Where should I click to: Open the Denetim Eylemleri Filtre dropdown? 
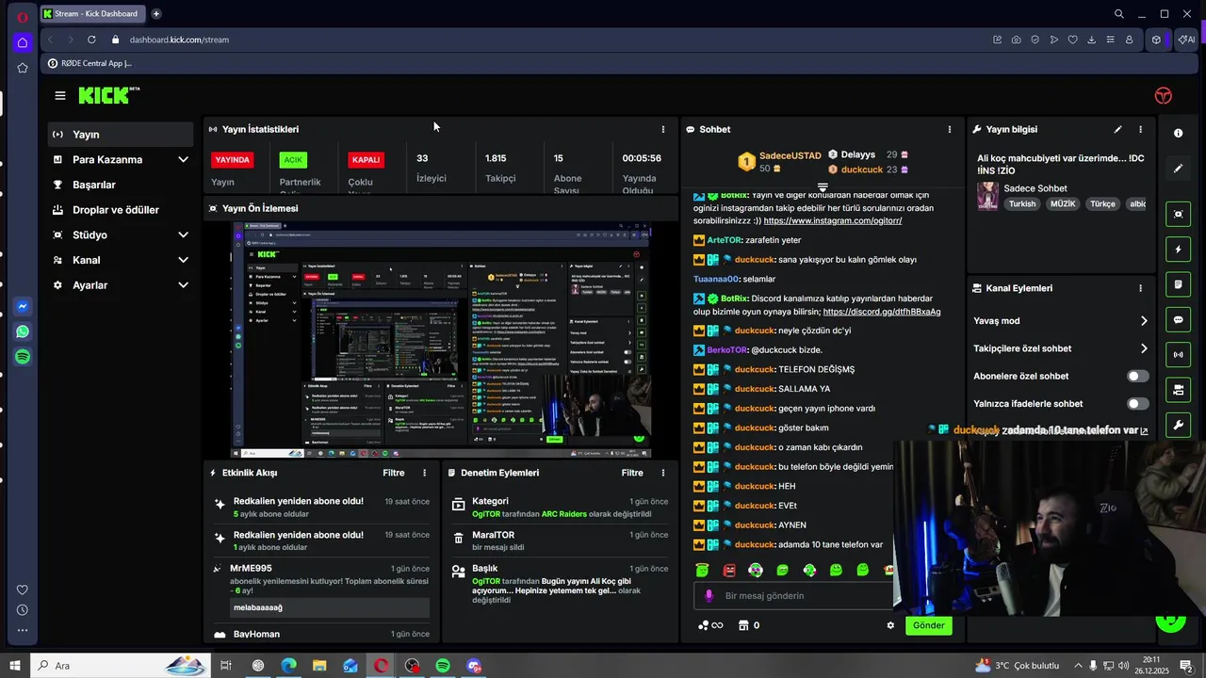pos(632,473)
